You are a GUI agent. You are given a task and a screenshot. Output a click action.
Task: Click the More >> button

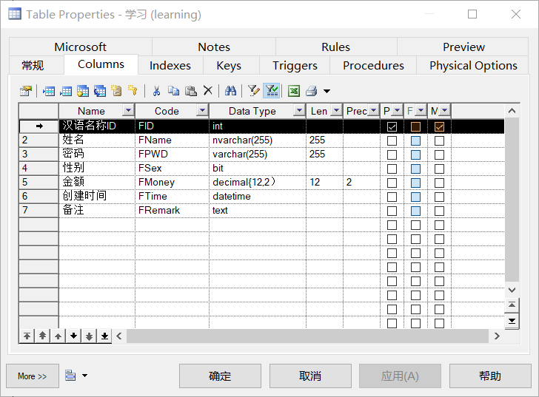(x=33, y=376)
